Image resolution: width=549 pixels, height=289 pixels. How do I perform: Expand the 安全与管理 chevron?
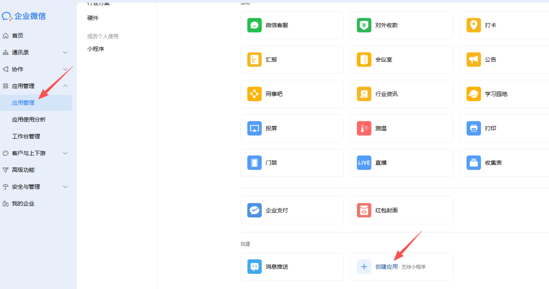pyautogui.click(x=65, y=187)
